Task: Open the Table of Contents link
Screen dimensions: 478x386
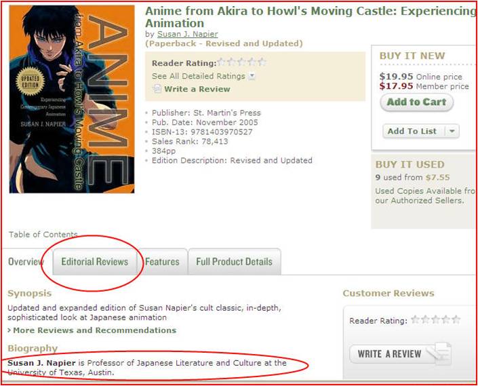Action: (x=43, y=235)
